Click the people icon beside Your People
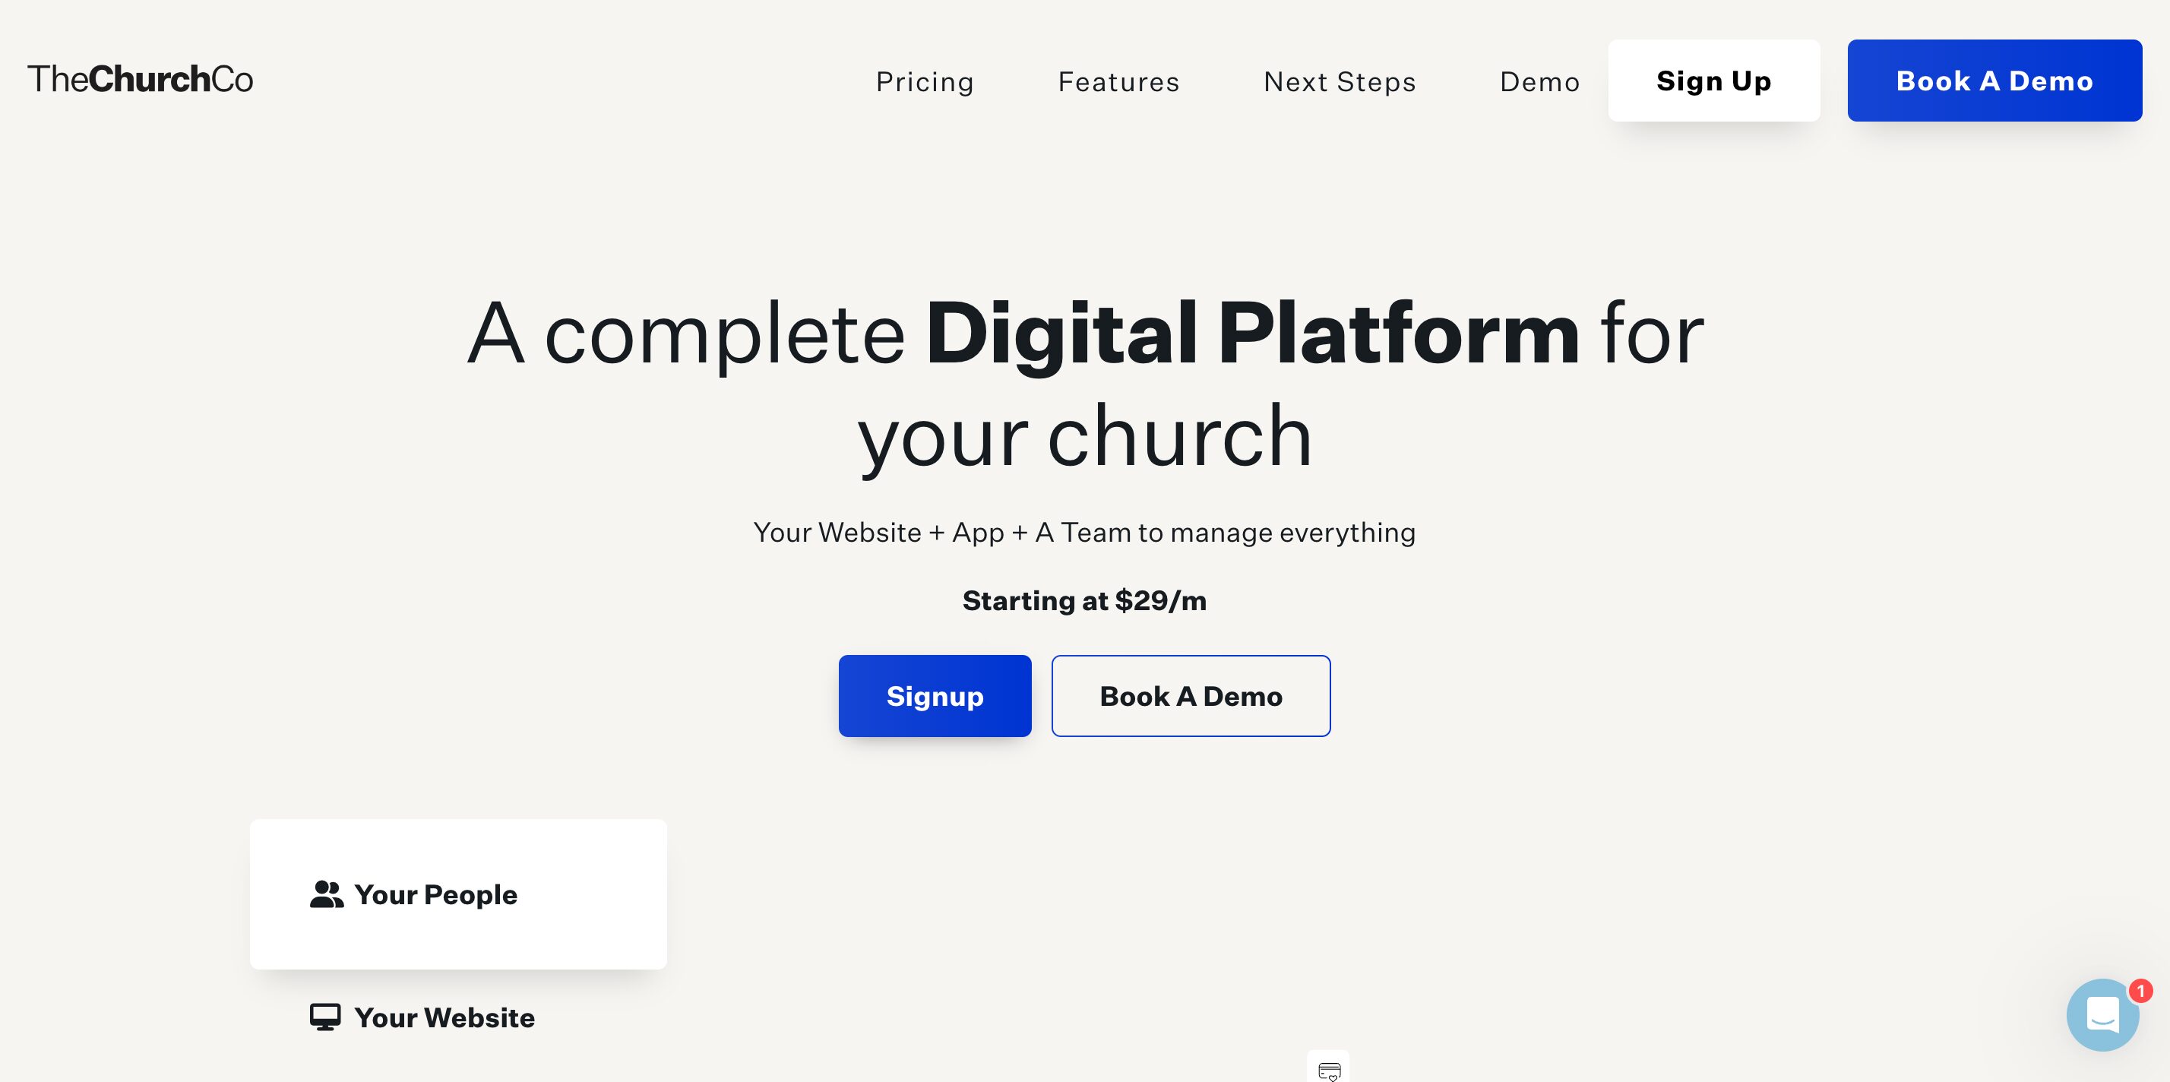Screen dimensions: 2170x1082 point(326,894)
